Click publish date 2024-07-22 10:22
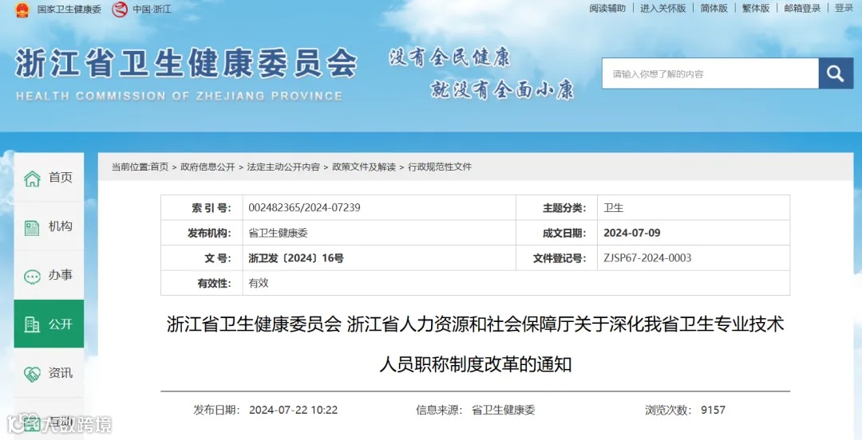The image size is (862, 440). click(x=293, y=411)
